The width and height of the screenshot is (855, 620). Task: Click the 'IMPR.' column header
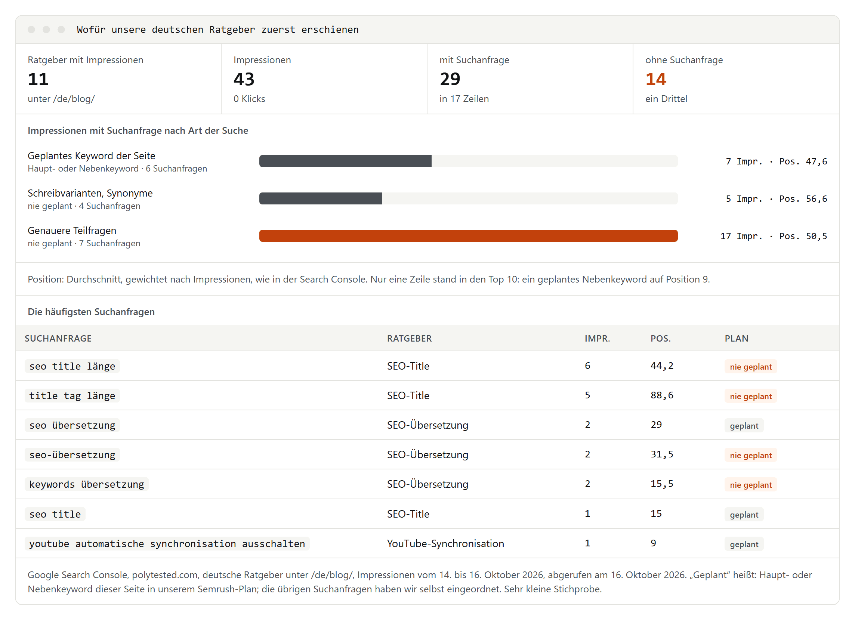597,338
